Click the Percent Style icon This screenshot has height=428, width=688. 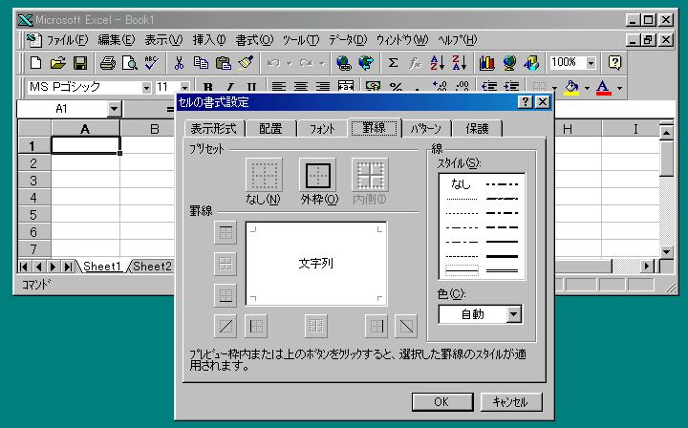coord(396,87)
